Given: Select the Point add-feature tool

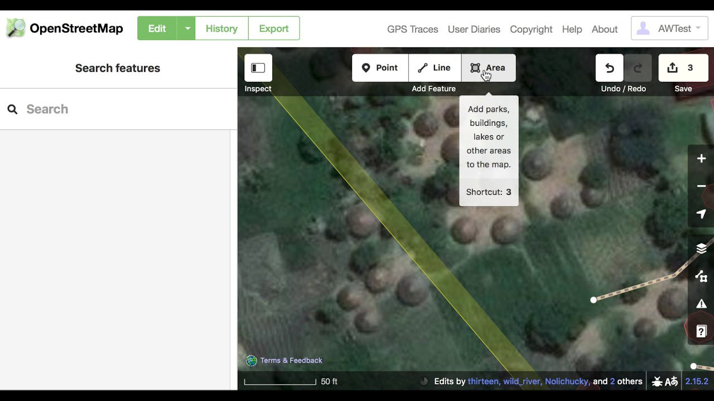Looking at the screenshot, I should [x=380, y=68].
